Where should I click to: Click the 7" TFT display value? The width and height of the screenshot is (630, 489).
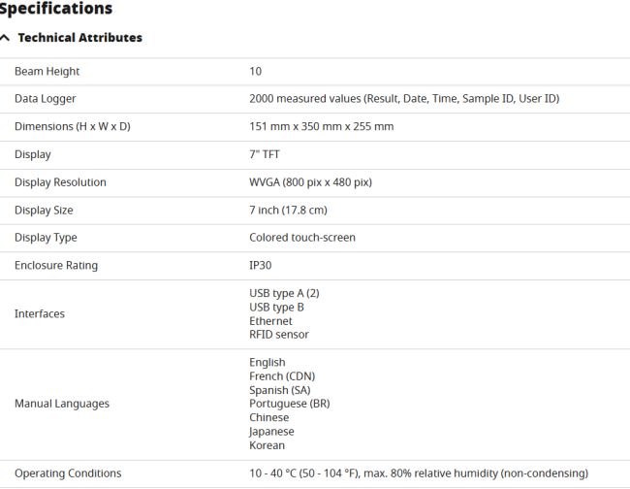[x=265, y=154]
